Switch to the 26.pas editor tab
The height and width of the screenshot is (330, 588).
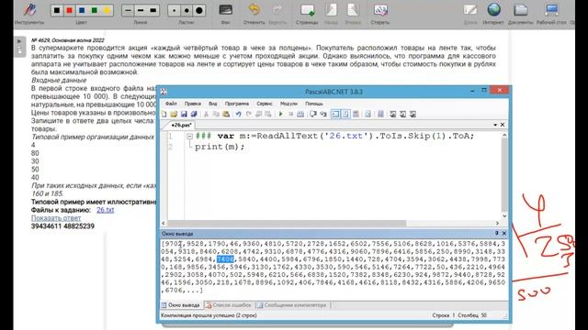tap(182, 126)
